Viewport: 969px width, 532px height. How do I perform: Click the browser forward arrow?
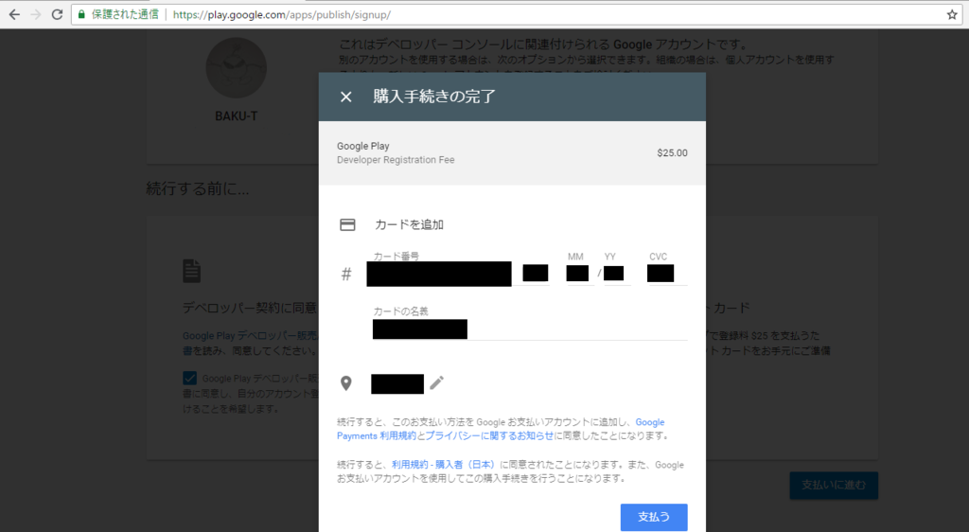coord(36,14)
